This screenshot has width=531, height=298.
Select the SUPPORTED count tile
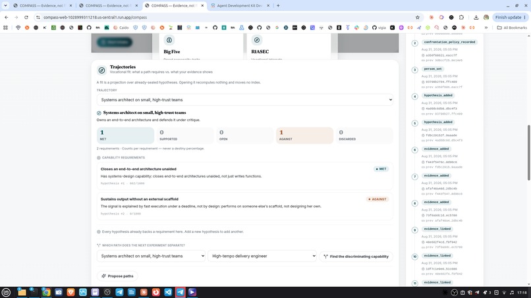point(185,136)
